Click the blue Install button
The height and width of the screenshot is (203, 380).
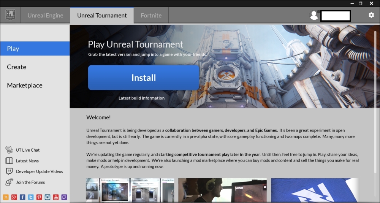tap(144, 78)
